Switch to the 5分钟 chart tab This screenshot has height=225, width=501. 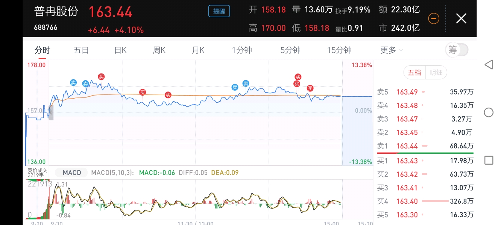(290, 50)
